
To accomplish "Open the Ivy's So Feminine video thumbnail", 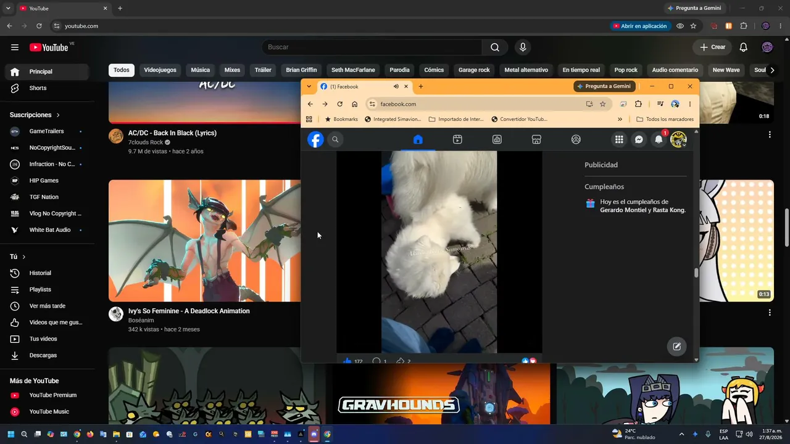I will pyautogui.click(x=205, y=240).
